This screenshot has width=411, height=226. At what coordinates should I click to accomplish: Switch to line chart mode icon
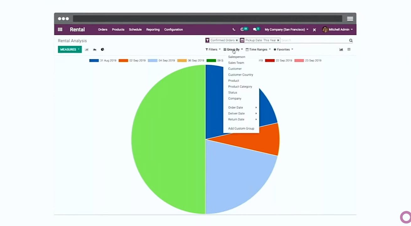click(x=94, y=50)
